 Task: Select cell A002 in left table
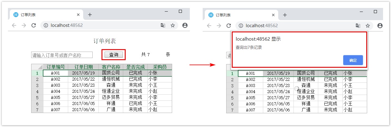56,79
